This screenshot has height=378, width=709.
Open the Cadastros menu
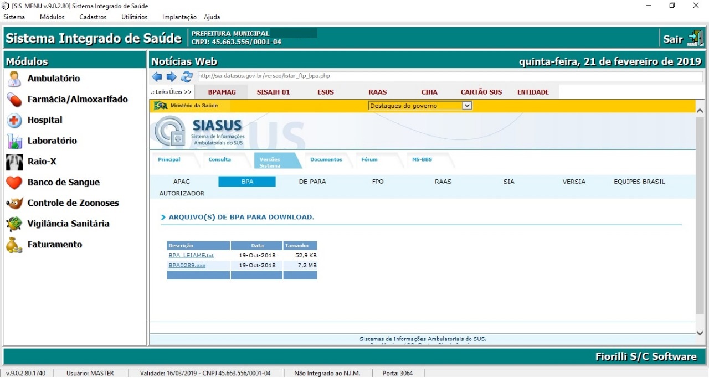tap(93, 17)
